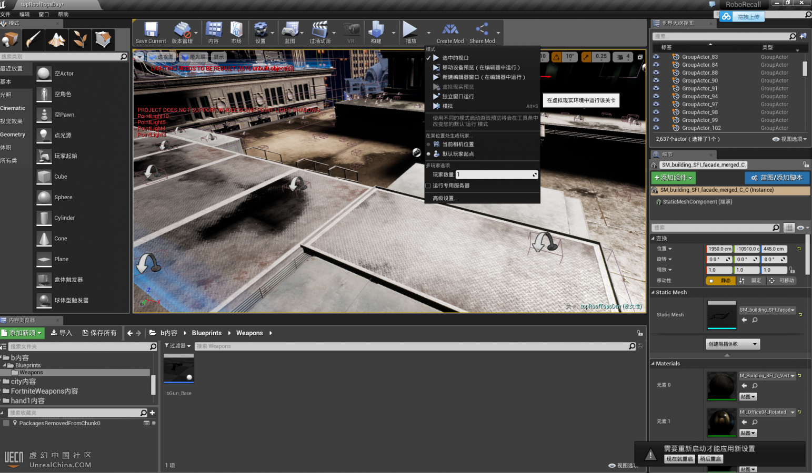Open the 版本管理 source control icon
This screenshot has height=473, width=812.
182,33
